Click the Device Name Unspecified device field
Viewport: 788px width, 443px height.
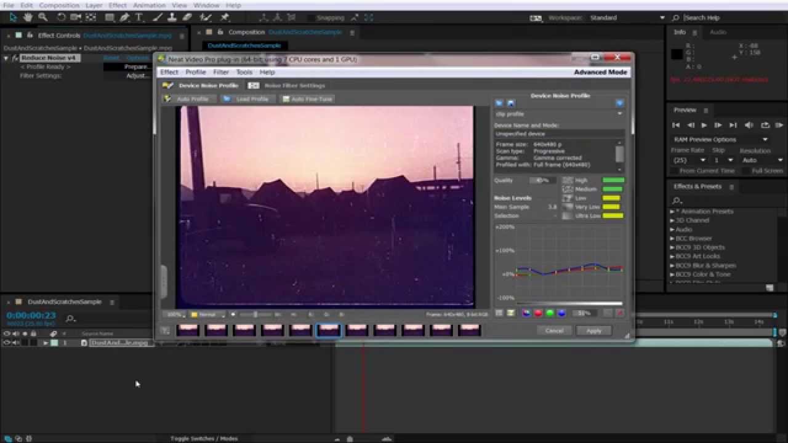pyautogui.click(x=559, y=134)
